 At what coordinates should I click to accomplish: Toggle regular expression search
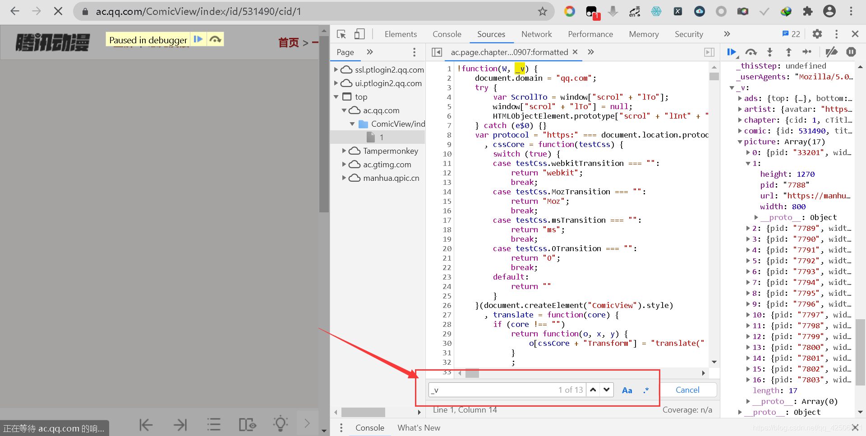click(646, 390)
